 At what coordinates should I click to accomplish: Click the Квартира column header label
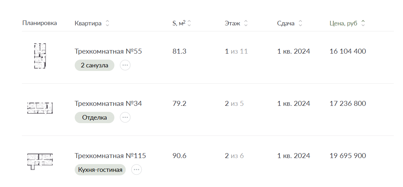click(x=88, y=23)
